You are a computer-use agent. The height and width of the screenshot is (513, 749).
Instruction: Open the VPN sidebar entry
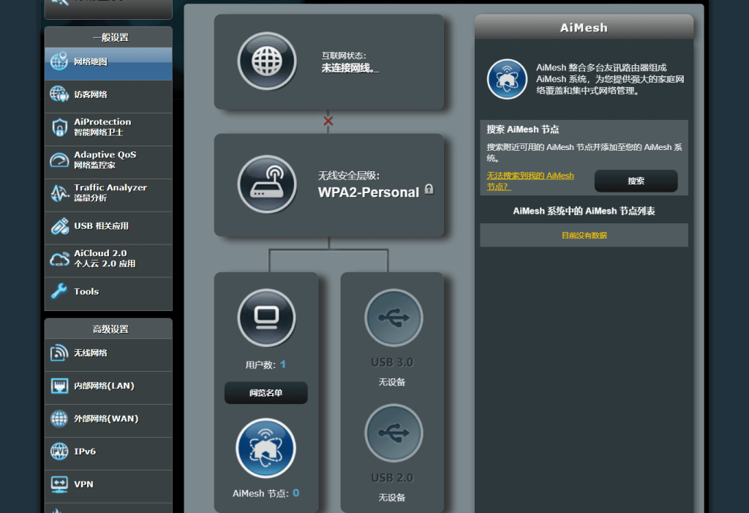(108, 484)
